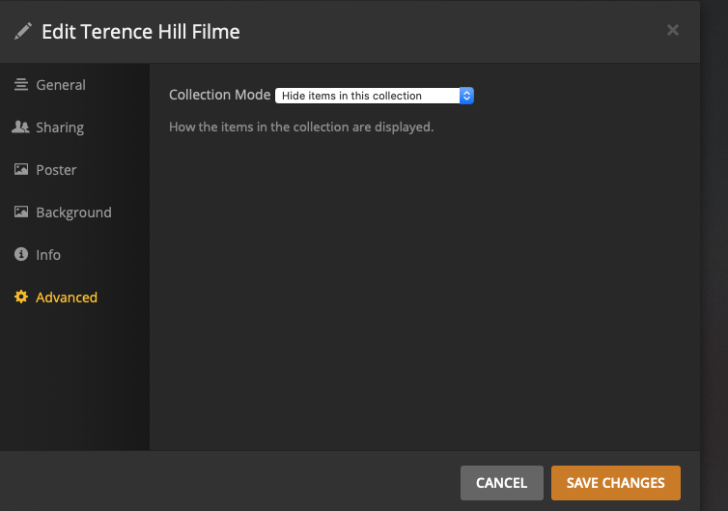This screenshot has height=511, width=728.
Task: Click the Sharing people icon
Action: pos(21,128)
